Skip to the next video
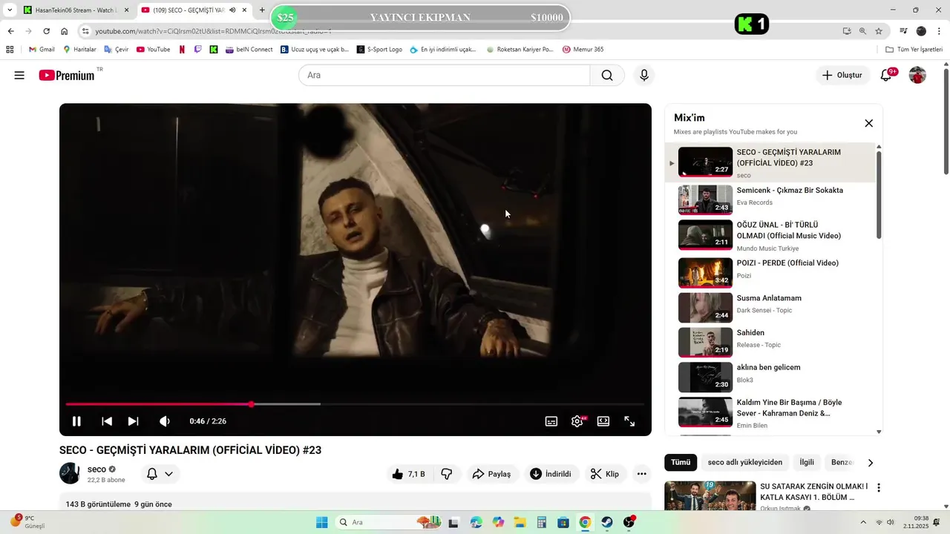 pos(134,421)
